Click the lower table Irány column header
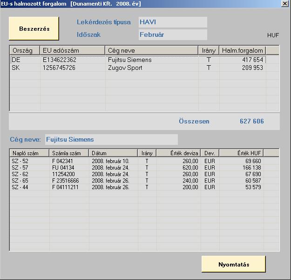 pyautogui.click(x=147, y=153)
